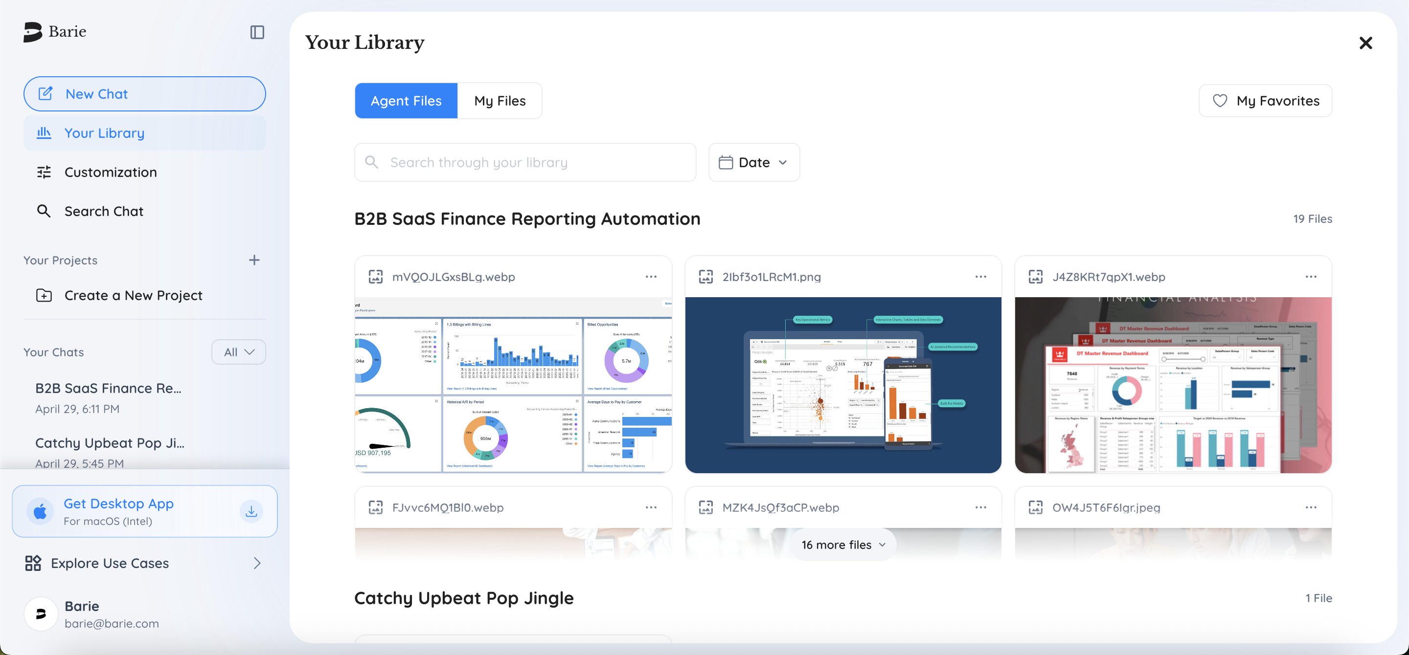Click image file icon of OW4J5T6F6Igr.jpeg
The height and width of the screenshot is (655, 1409).
[x=1035, y=507]
